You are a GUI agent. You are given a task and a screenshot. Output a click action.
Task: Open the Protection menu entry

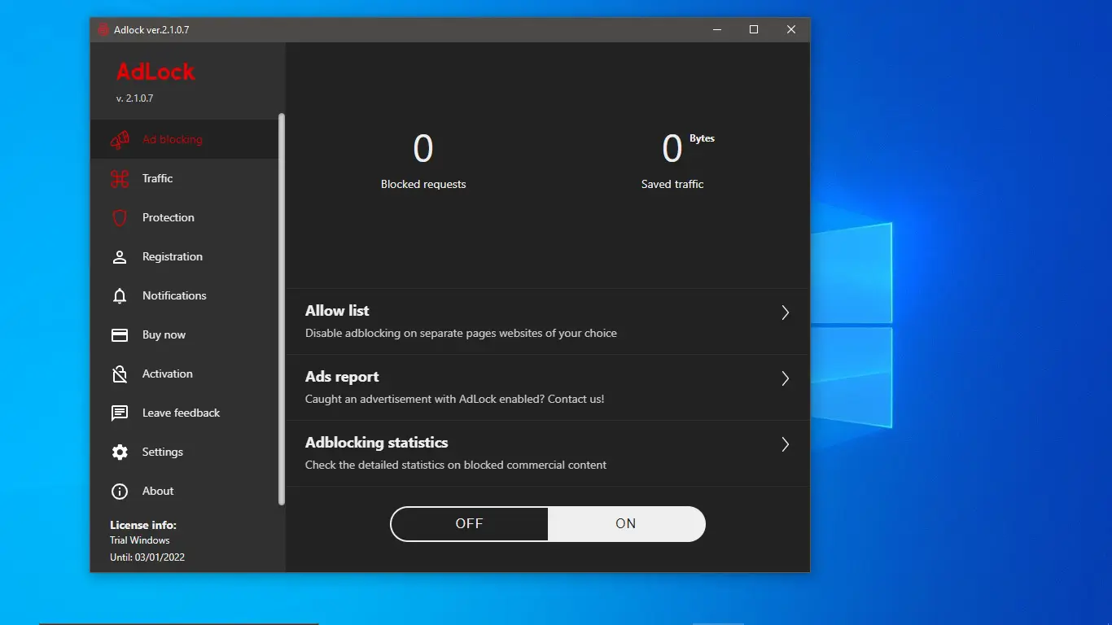pos(168,217)
